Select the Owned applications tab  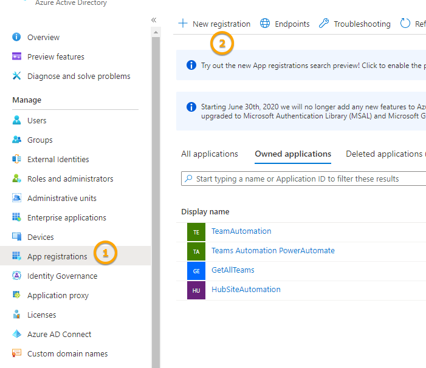(293, 154)
